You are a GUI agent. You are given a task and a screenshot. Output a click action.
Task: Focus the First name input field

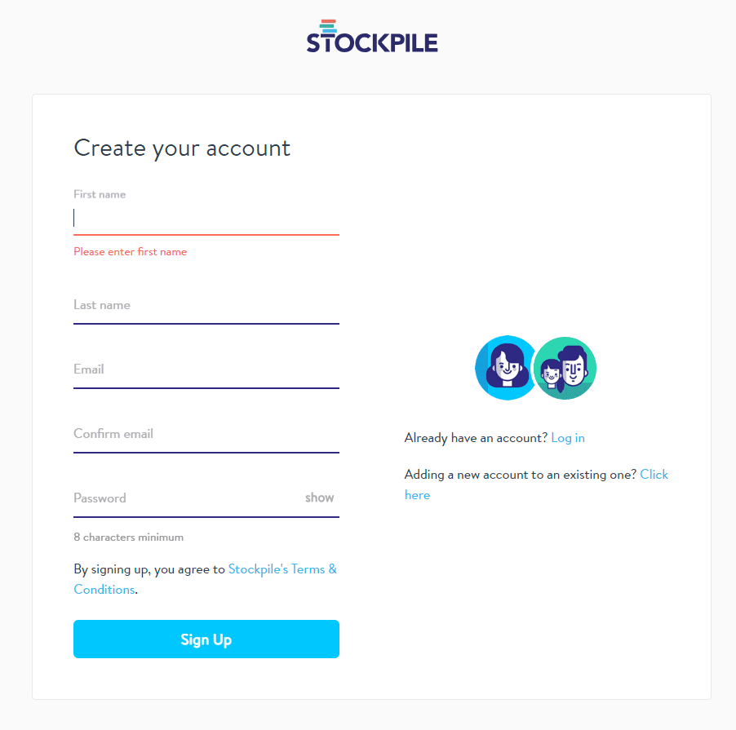(206, 218)
